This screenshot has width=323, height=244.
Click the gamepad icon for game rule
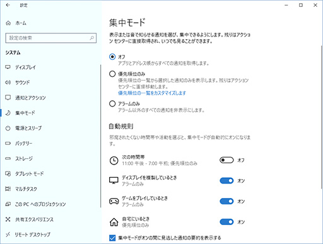[114, 201]
